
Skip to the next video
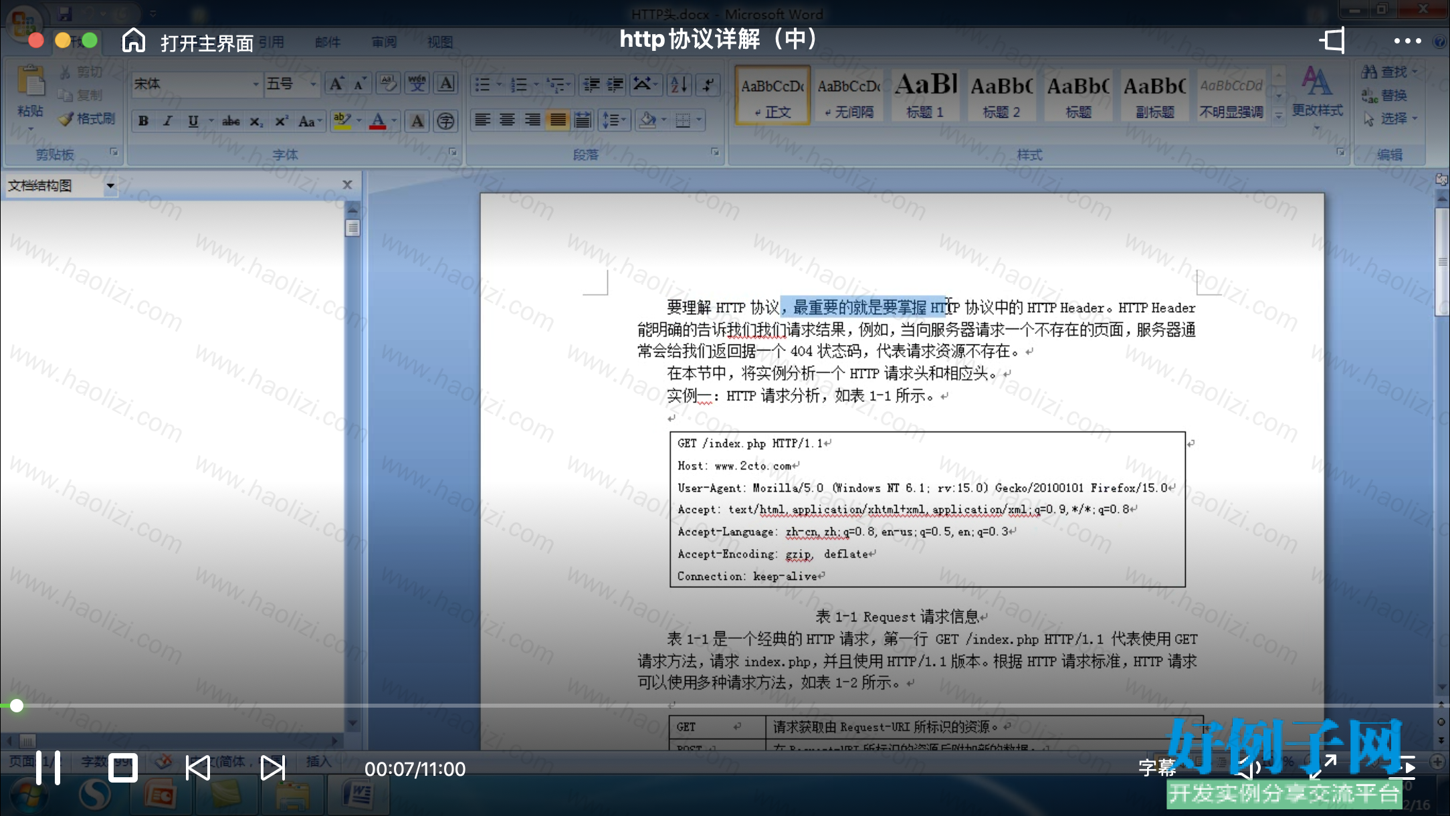pyautogui.click(x=272, y=768)
